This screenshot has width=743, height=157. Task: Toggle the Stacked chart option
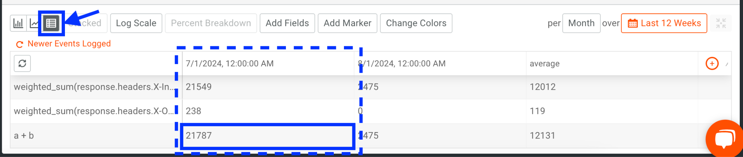[89, 23]
